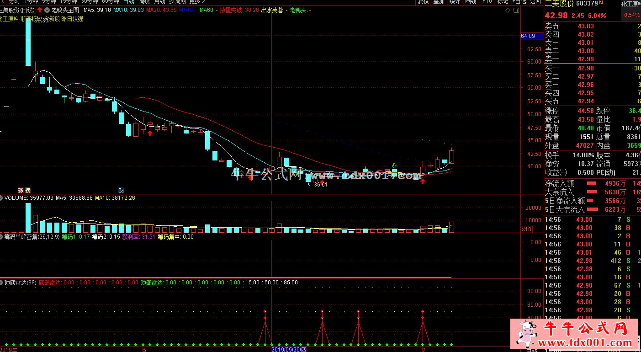Image resolution: width=641 pixels, height=352 pixels.
Task: Click the tick row with volume 412
Action: point(593,261)
